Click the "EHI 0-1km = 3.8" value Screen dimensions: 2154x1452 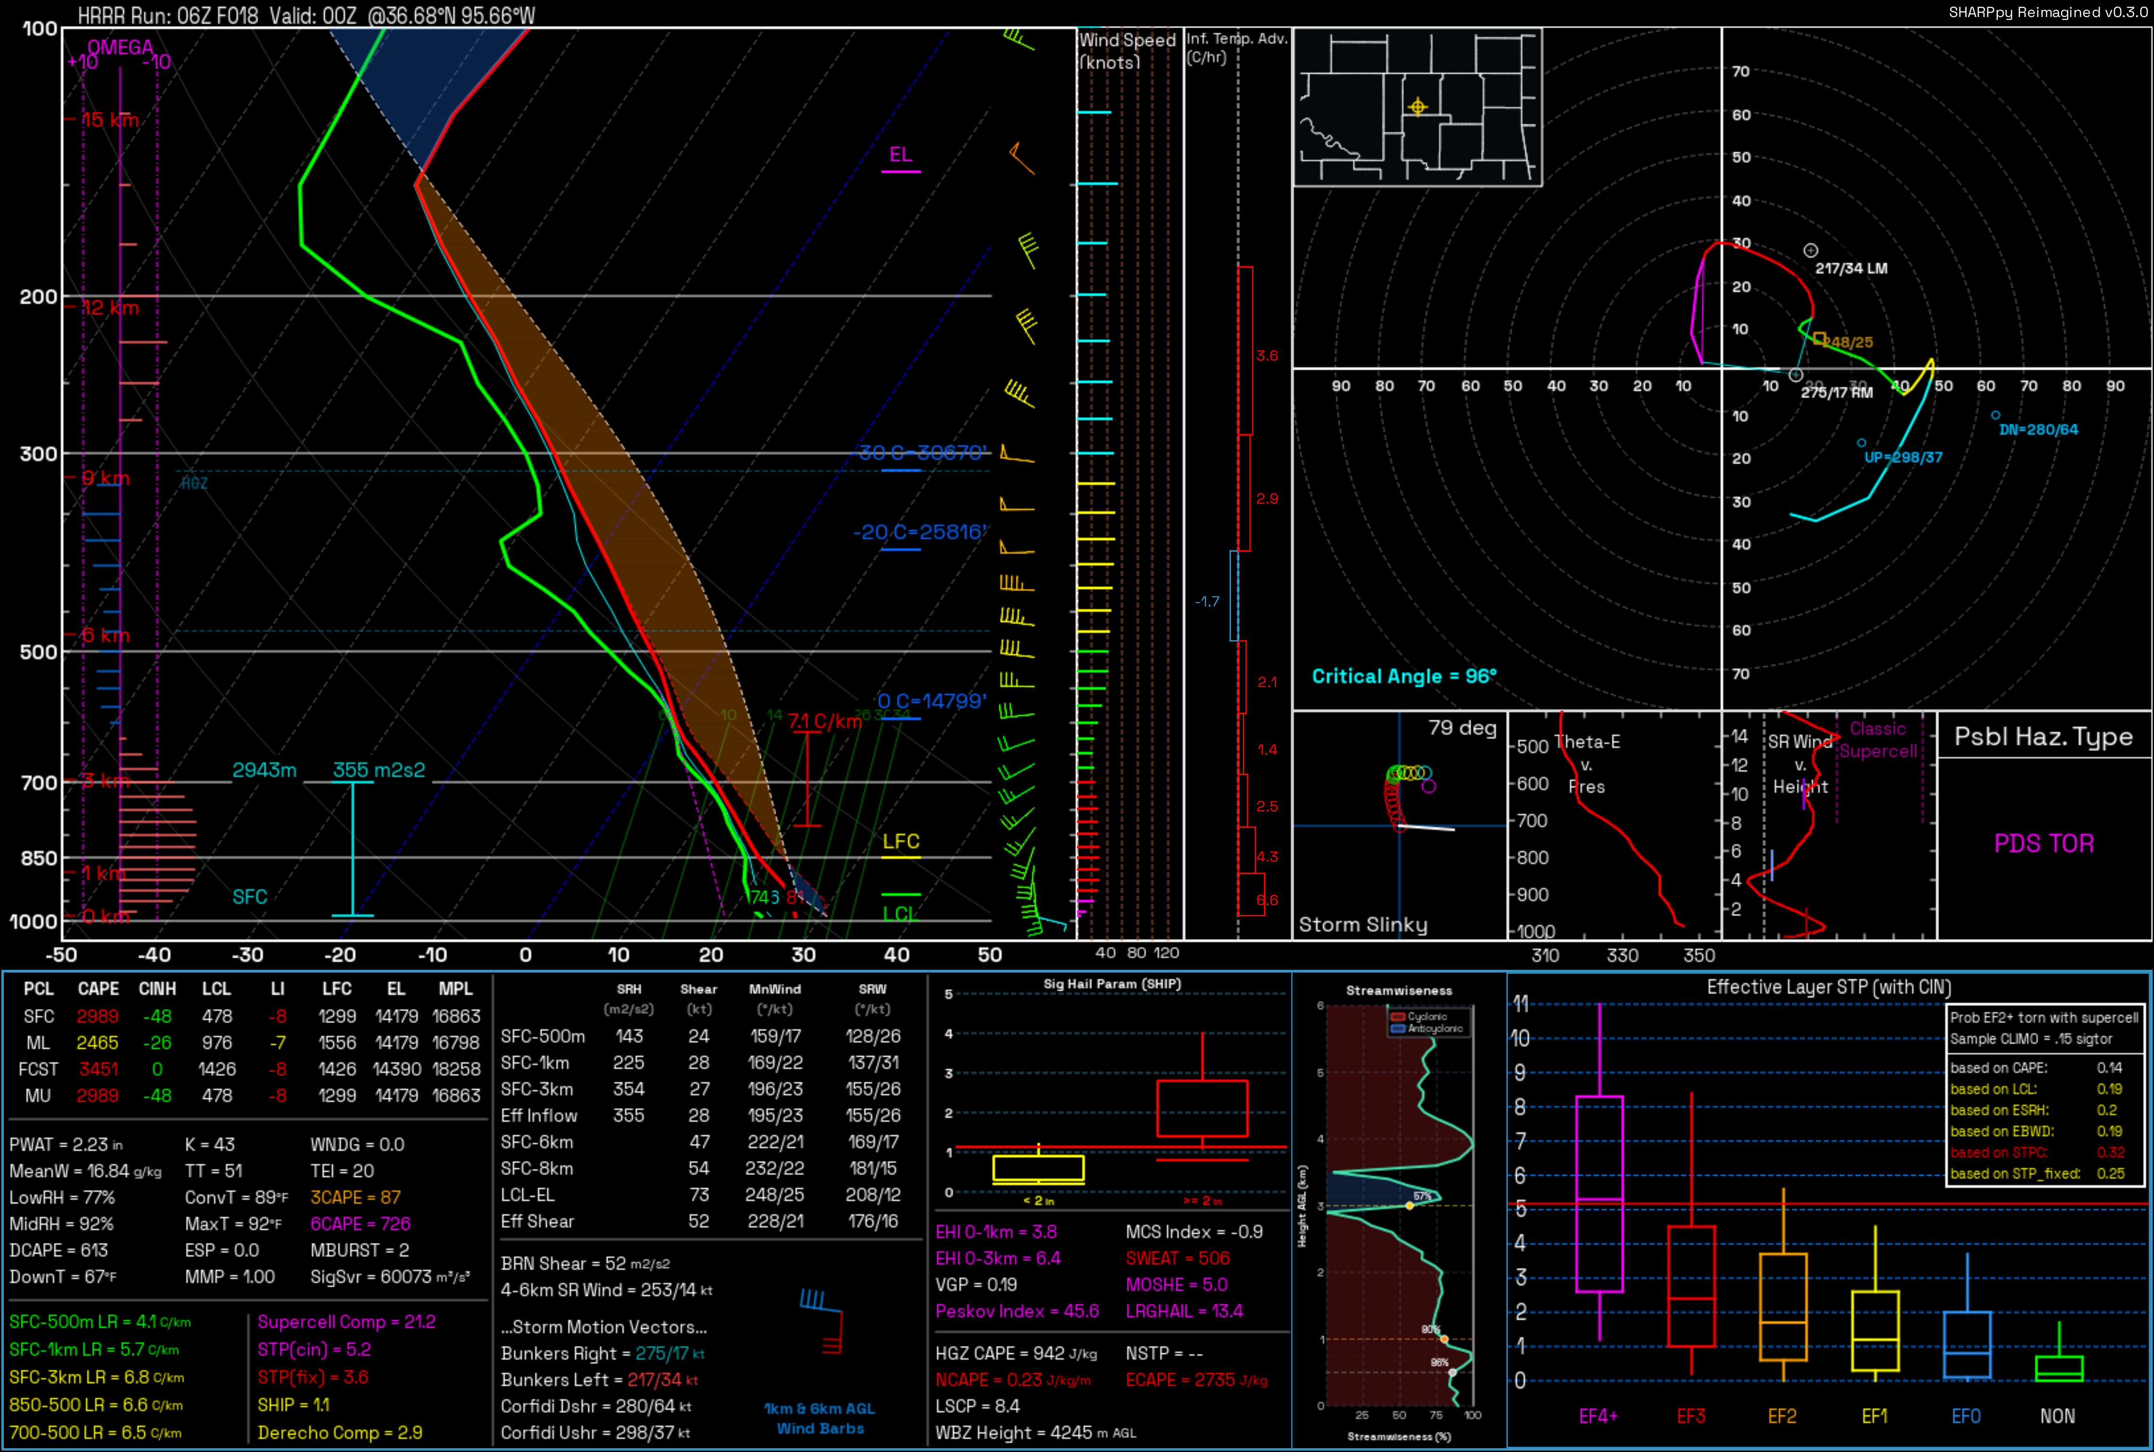pyautogui.click(x=996, y=1233)
